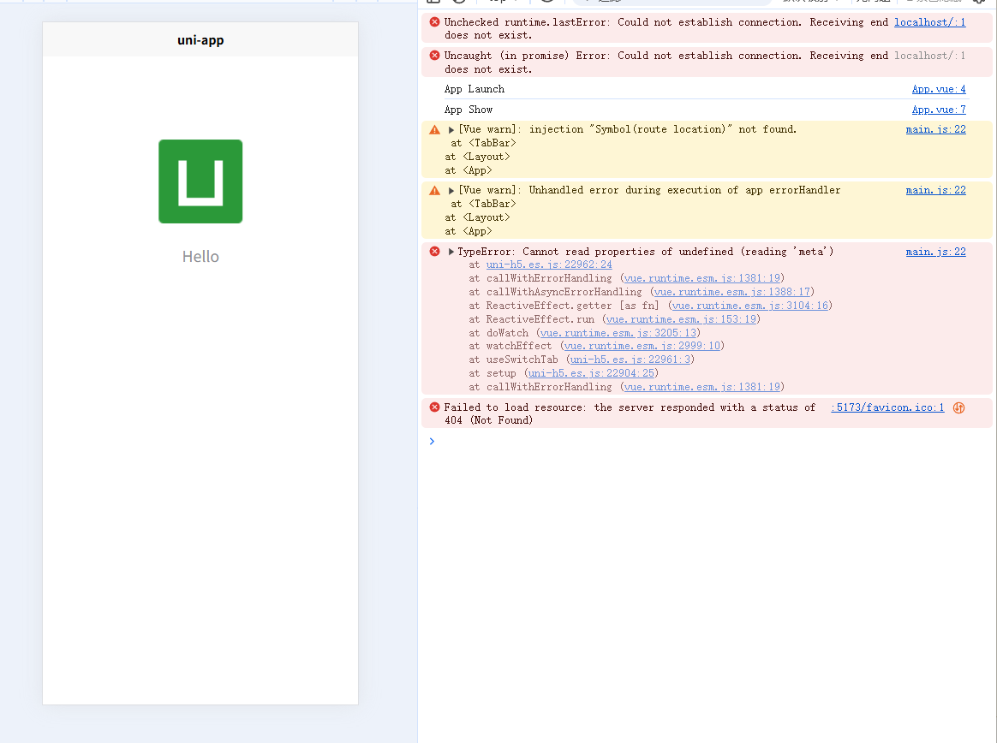
Task: Click the ReactiveEffect.run stack line text
Action: (615, 319)
